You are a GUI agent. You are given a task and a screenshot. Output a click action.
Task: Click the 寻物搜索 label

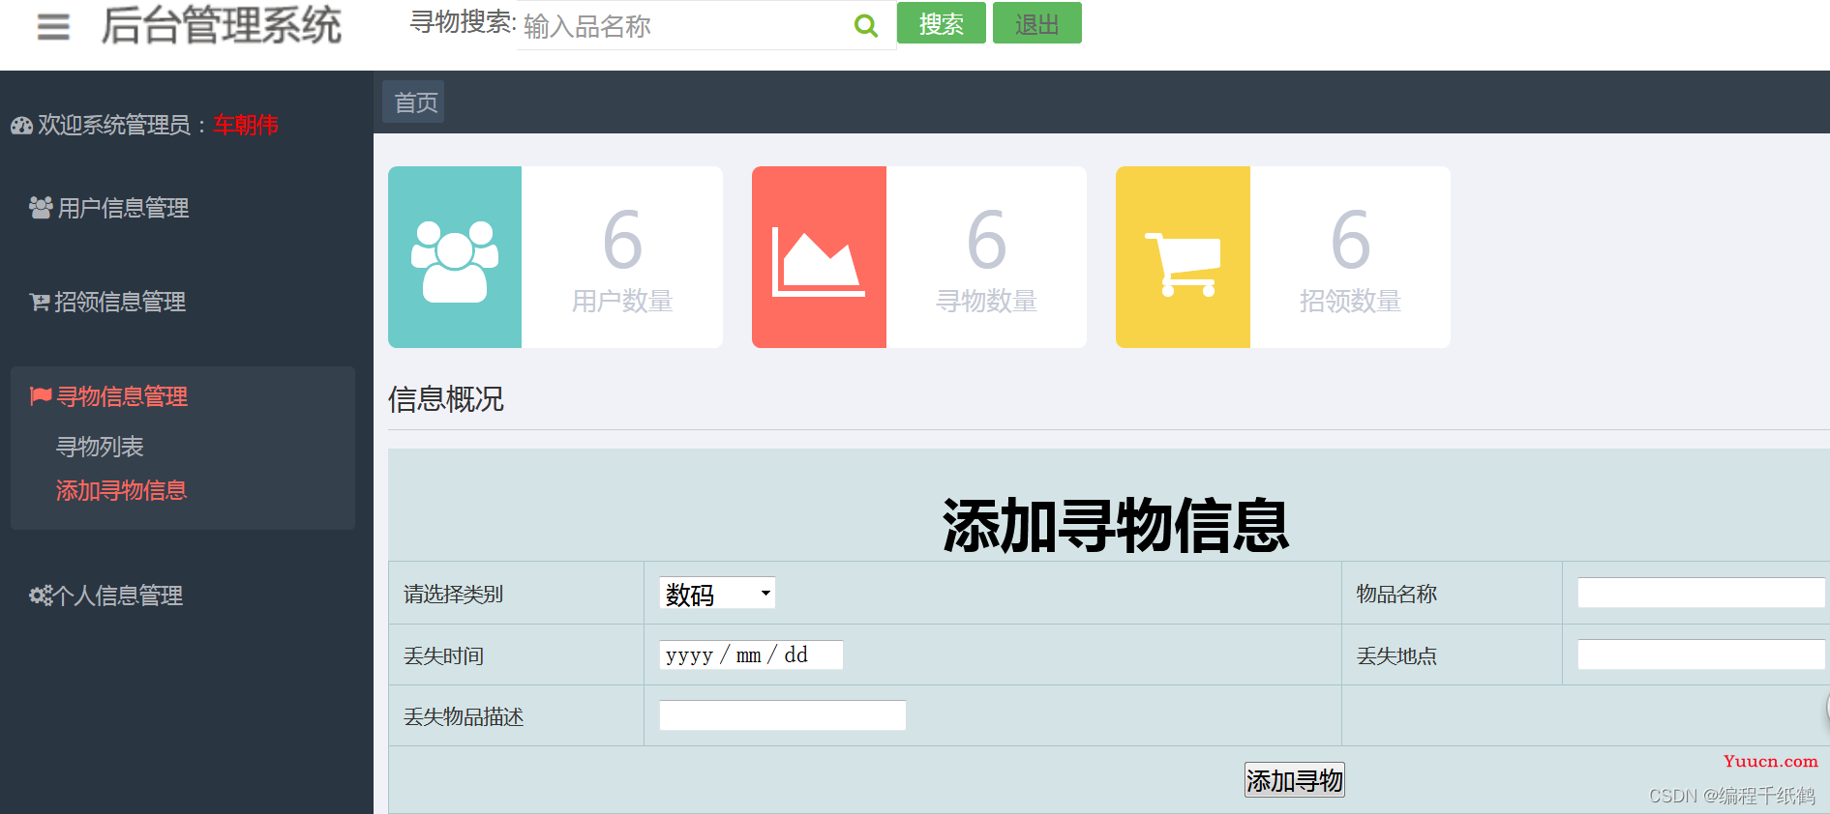coord(463,22)
